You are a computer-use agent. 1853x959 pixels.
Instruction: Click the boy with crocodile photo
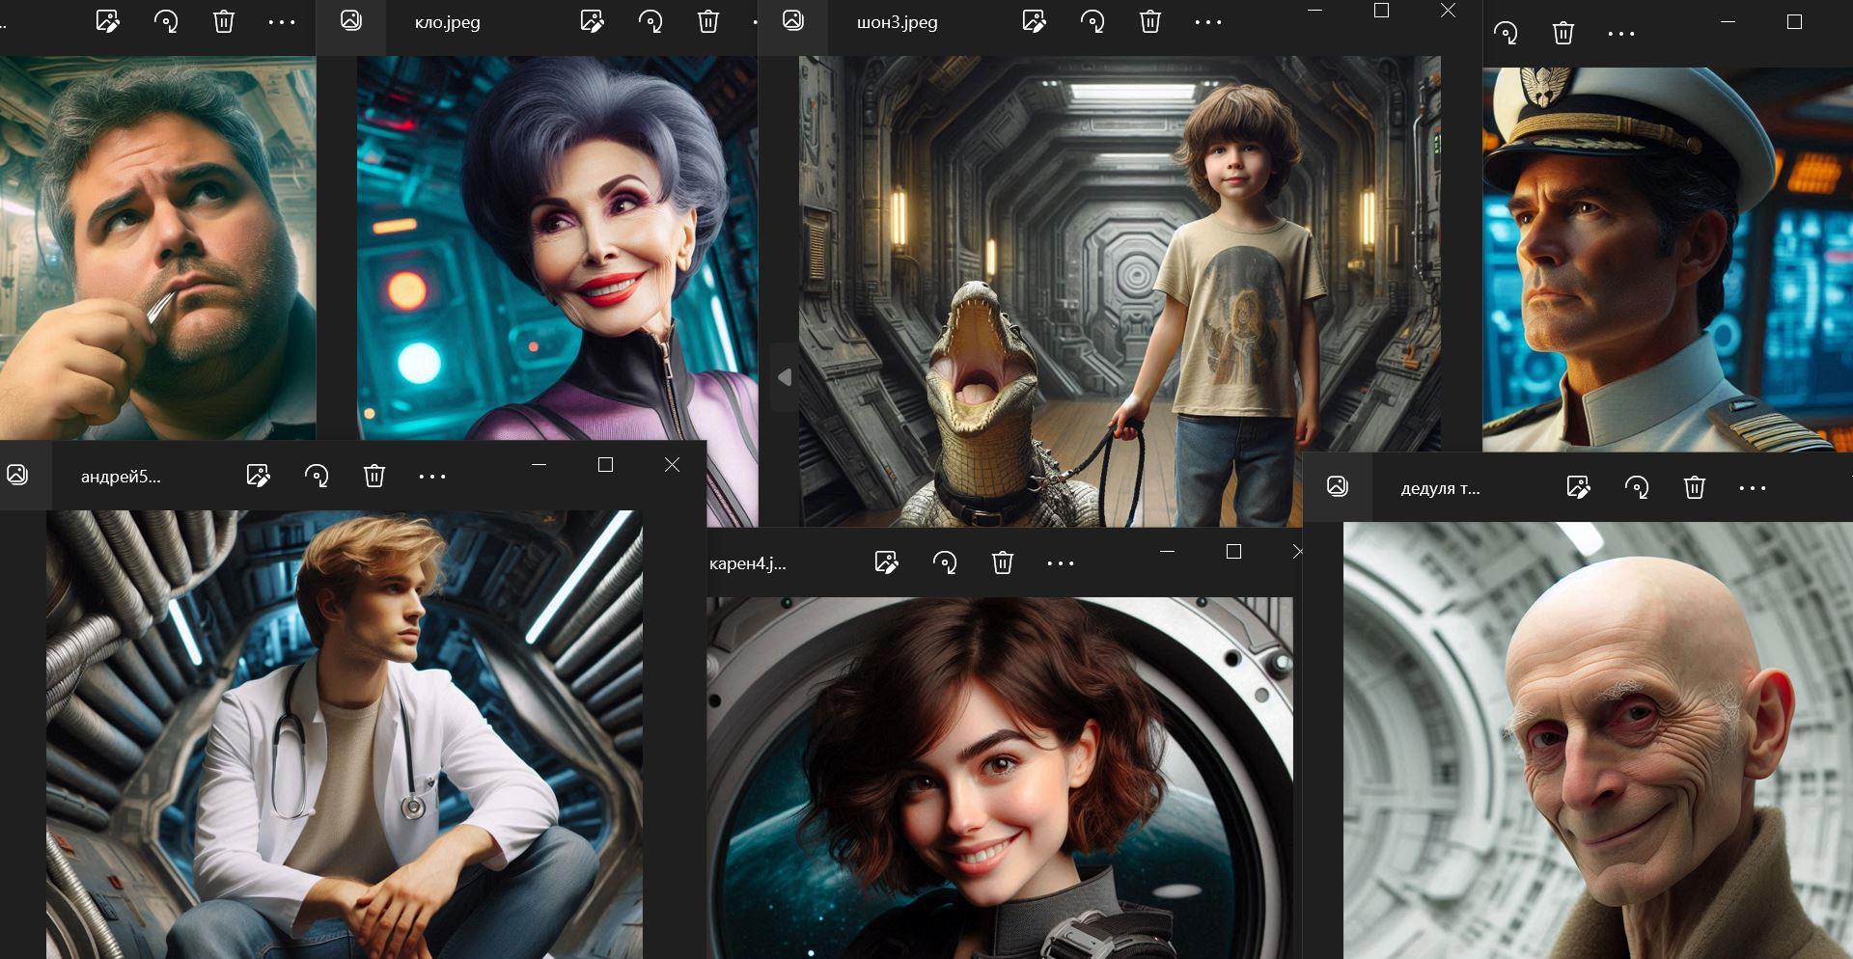click(1120, 289)
